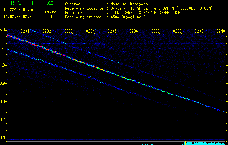Click the 0236 time marker

click(x=134, y=31)
